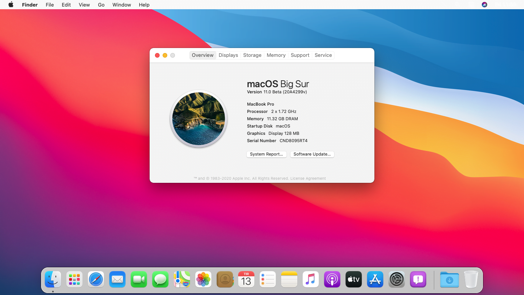The width and height of the screenshot is (524, 295).
Task: Launch Feedback Assistant from the Dock
Action: (x=418, y=279)
